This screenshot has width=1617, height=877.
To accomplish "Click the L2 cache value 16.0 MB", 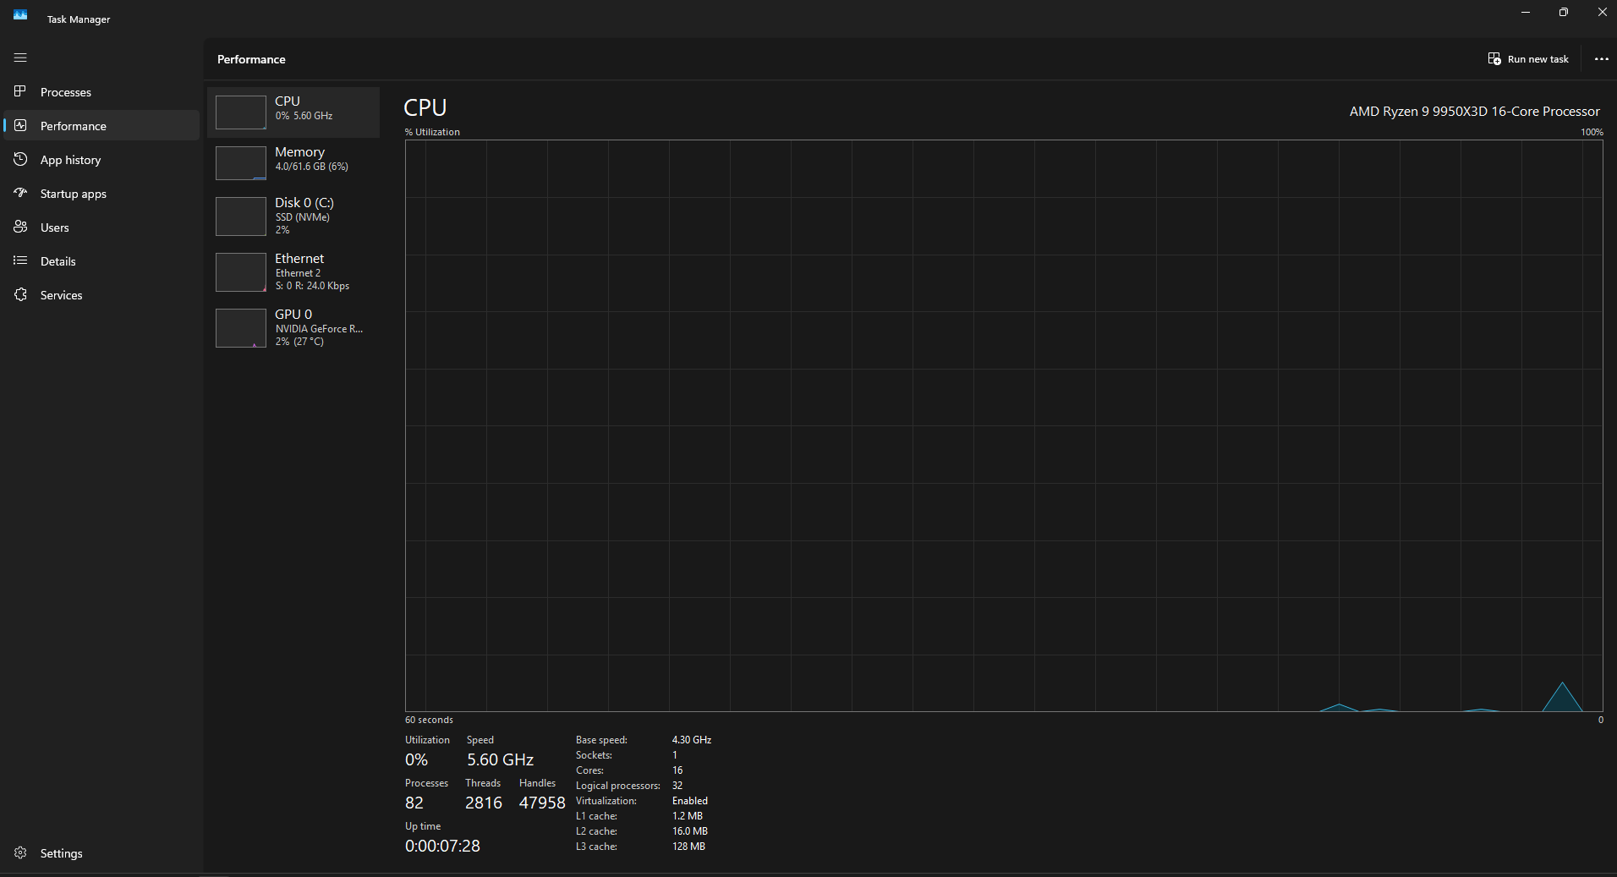I will [x=690, y=831].
